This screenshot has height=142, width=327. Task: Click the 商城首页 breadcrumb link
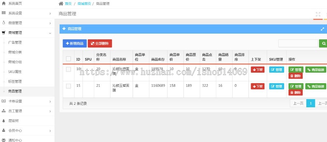[84, 4]
